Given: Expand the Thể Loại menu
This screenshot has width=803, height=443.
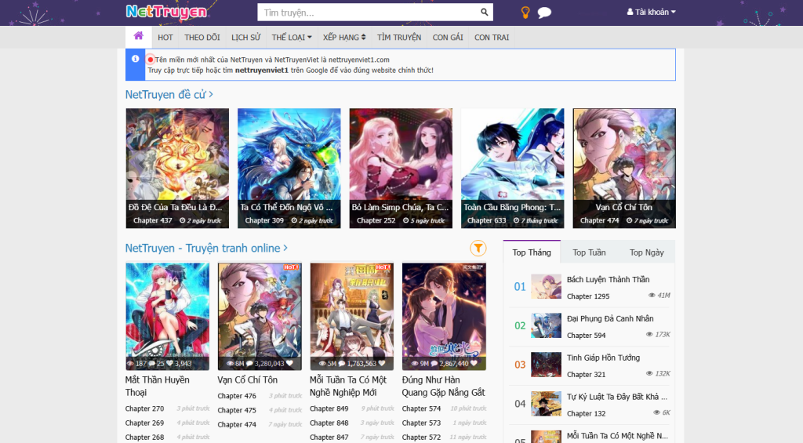Looking at the screenshot, I should [291, 37].
